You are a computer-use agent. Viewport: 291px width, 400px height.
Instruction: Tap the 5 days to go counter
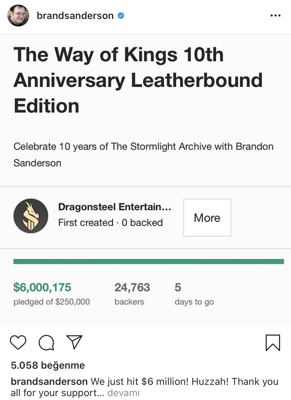pos(178,287)
